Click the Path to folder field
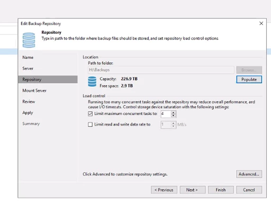271x210 pixels. coord(161,70)
